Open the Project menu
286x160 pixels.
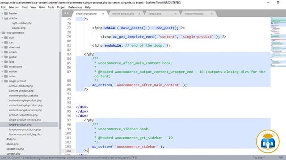coord(61,7)
